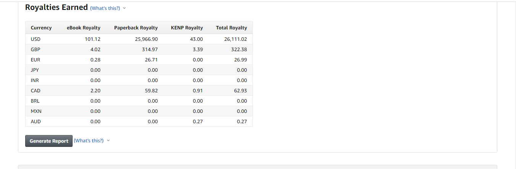Click the CAD currency row

(x=139, y=90)
